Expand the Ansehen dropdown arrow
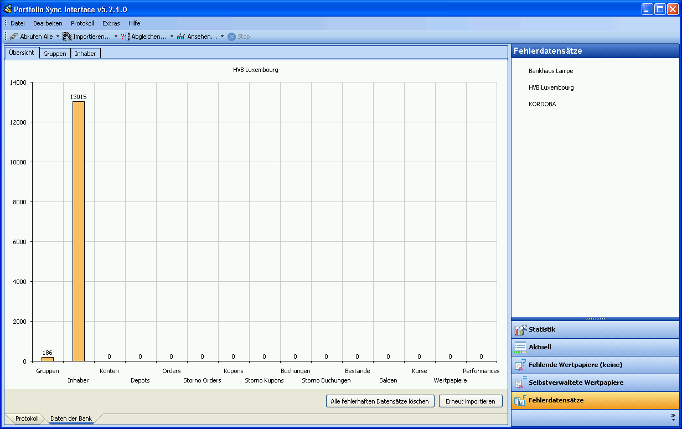The height and width of the screenshot is (429, 682). pos(222,37)
